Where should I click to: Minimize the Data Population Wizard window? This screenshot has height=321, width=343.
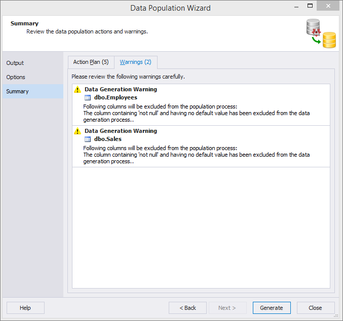click(x=296, y=7)
